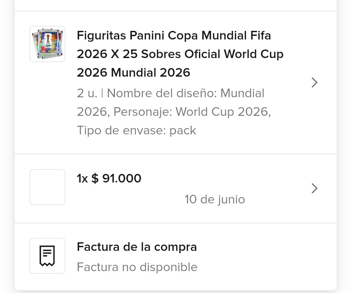
Task: Select the blank image placeholder beside $ 91.000
Action: [47, 187]
